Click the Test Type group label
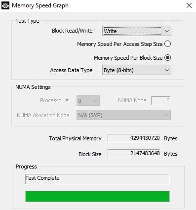The height and width of the screenshot is (210, 196). pos(27,21)
